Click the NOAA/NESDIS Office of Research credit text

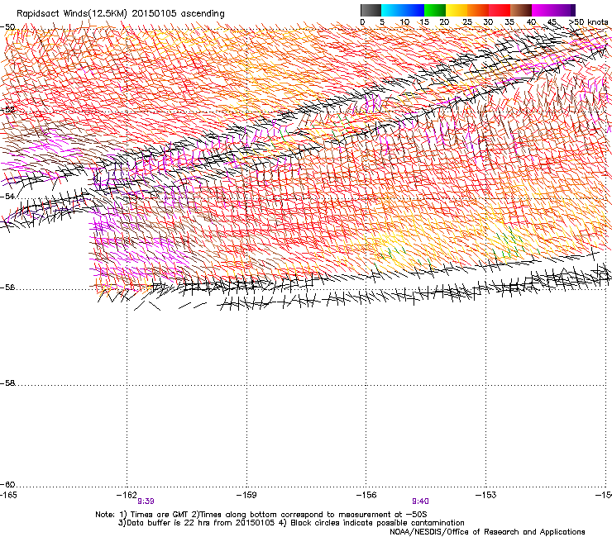pyautogui.click(x=487, y=532)
